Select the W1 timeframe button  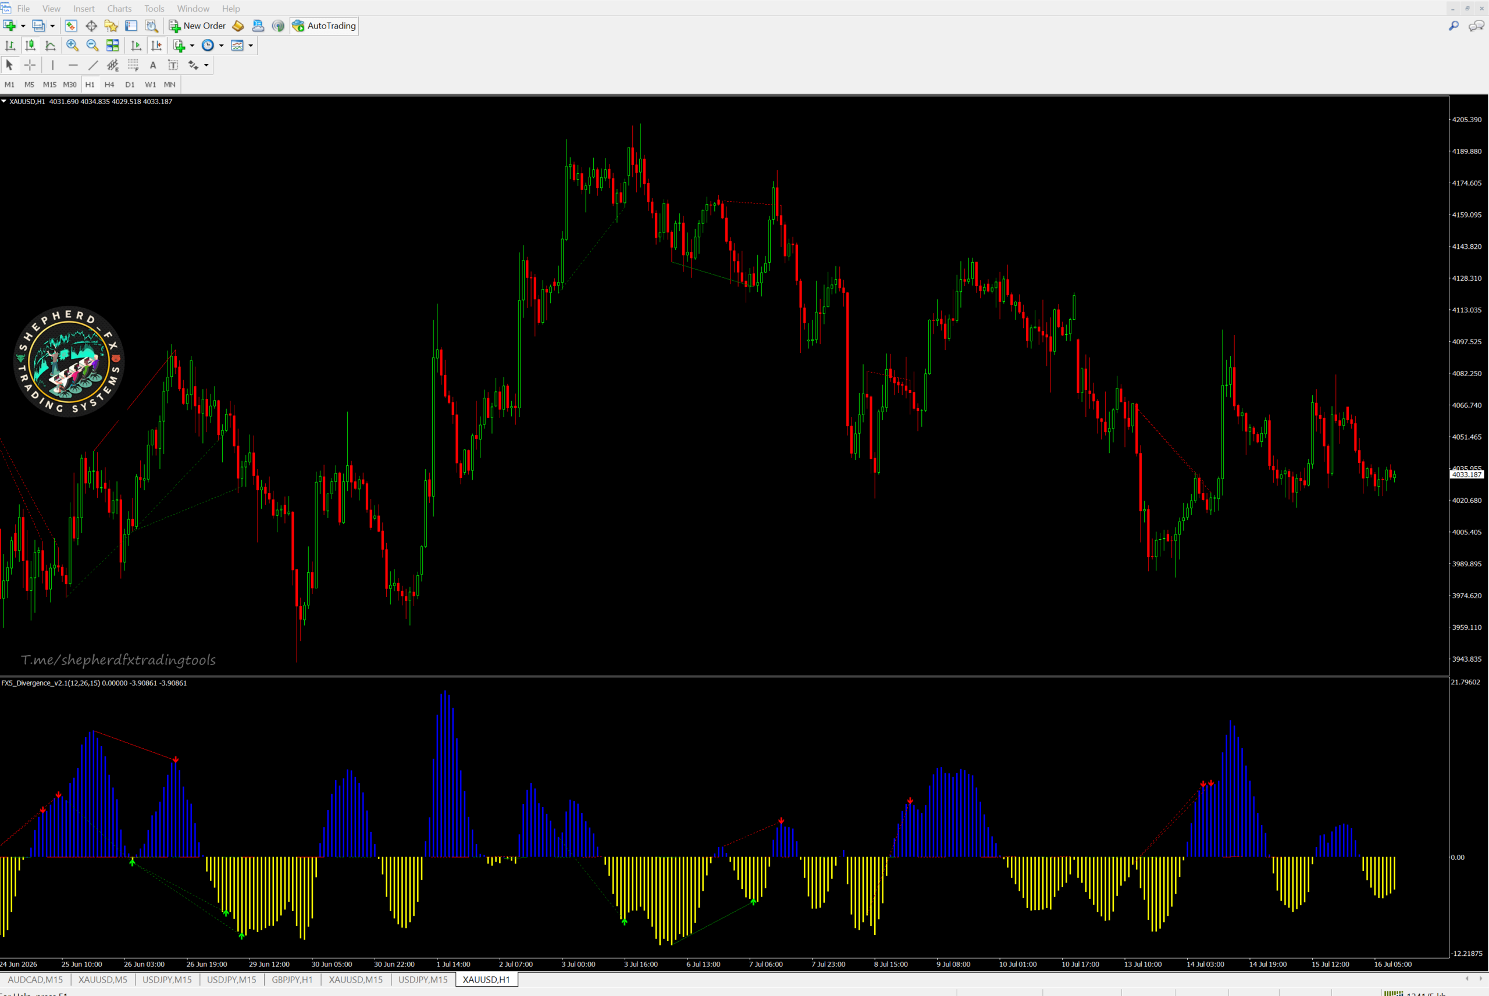point(150,84)
